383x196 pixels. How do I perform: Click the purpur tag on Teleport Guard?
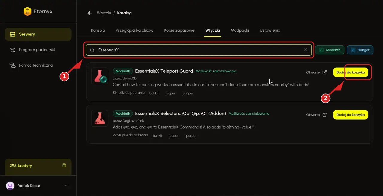188,93
